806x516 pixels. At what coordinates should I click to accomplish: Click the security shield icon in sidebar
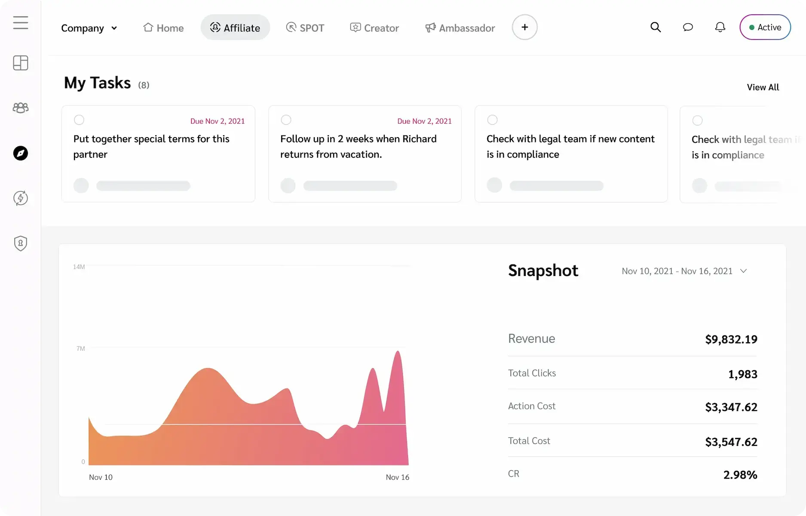click(20, 243)
